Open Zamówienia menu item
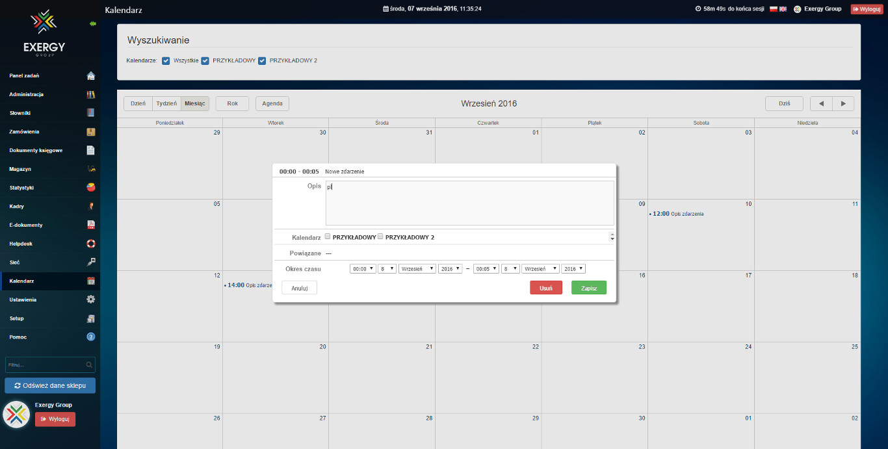 pyautogui.click(x=50, y=132)
